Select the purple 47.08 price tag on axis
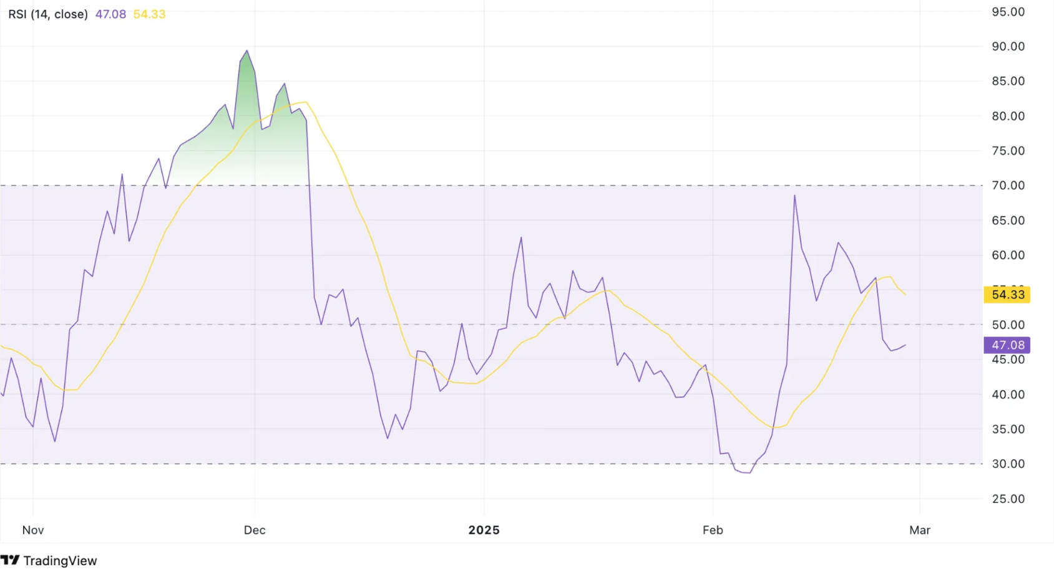Viewport: 1054px width, 577px height. [x=1007, y=345]
